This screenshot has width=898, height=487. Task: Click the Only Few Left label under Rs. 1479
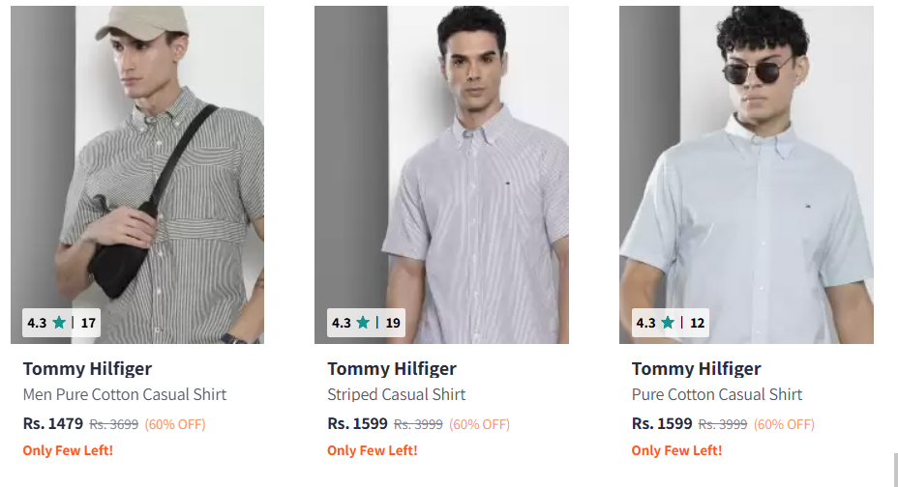[x=68, y=450]
